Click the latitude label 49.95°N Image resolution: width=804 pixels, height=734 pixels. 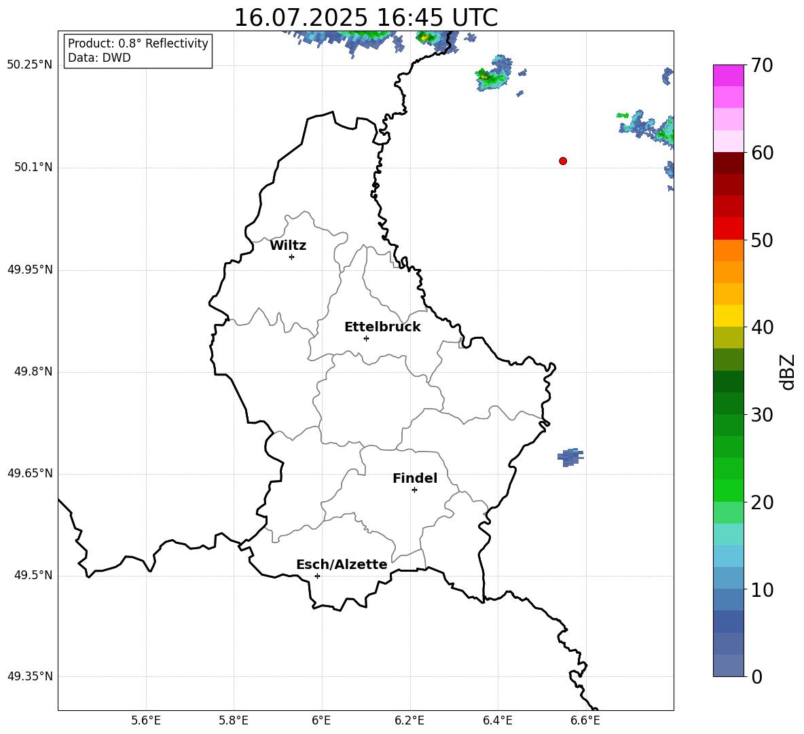(30, 270)
